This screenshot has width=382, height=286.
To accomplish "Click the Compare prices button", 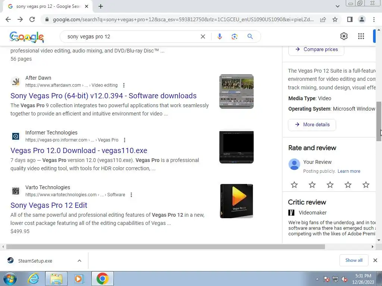I will tap(316, 50).
